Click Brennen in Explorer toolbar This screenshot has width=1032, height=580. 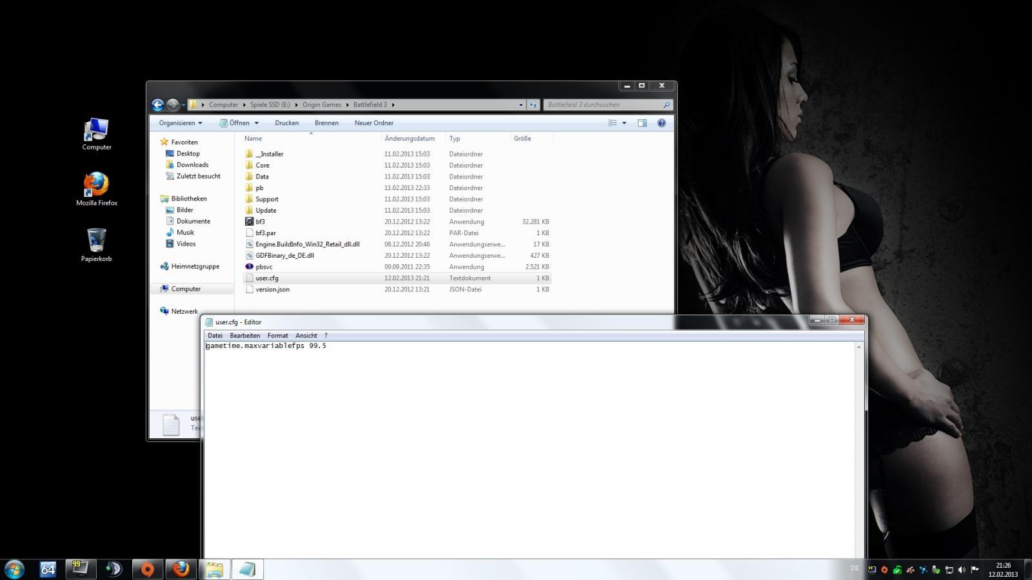coord(326,123)
